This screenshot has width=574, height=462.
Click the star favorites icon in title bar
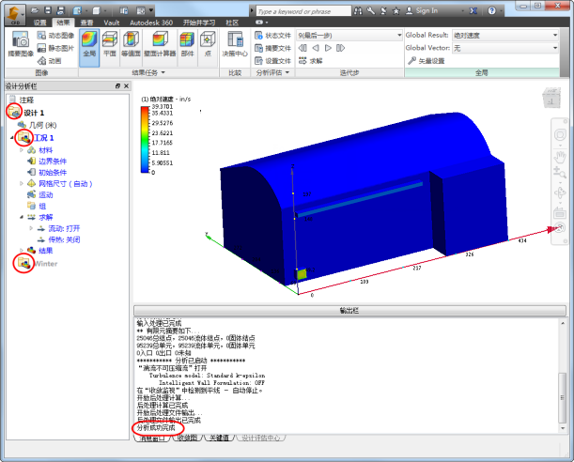click(x=396, y=11)
